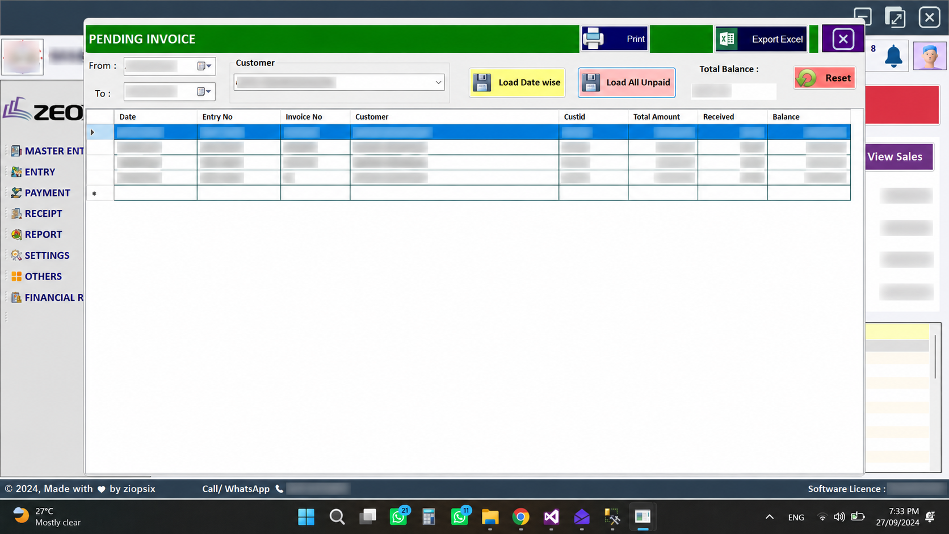The height and width of the screenshot is (534, 949).
Task: Click the floppy icon on Load Date wise
Action: pos(482,82)
